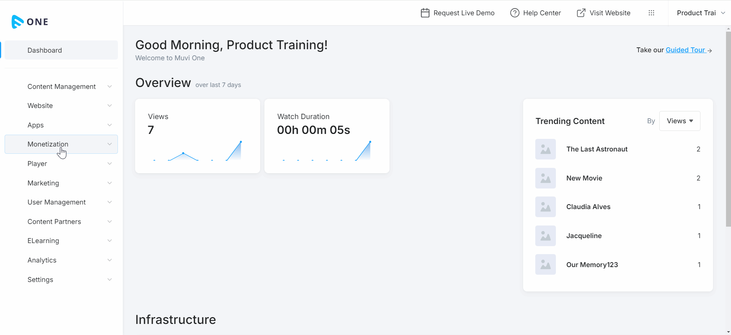Click the Visit Website external link icon
731x335 pixels.
(581, 13)
